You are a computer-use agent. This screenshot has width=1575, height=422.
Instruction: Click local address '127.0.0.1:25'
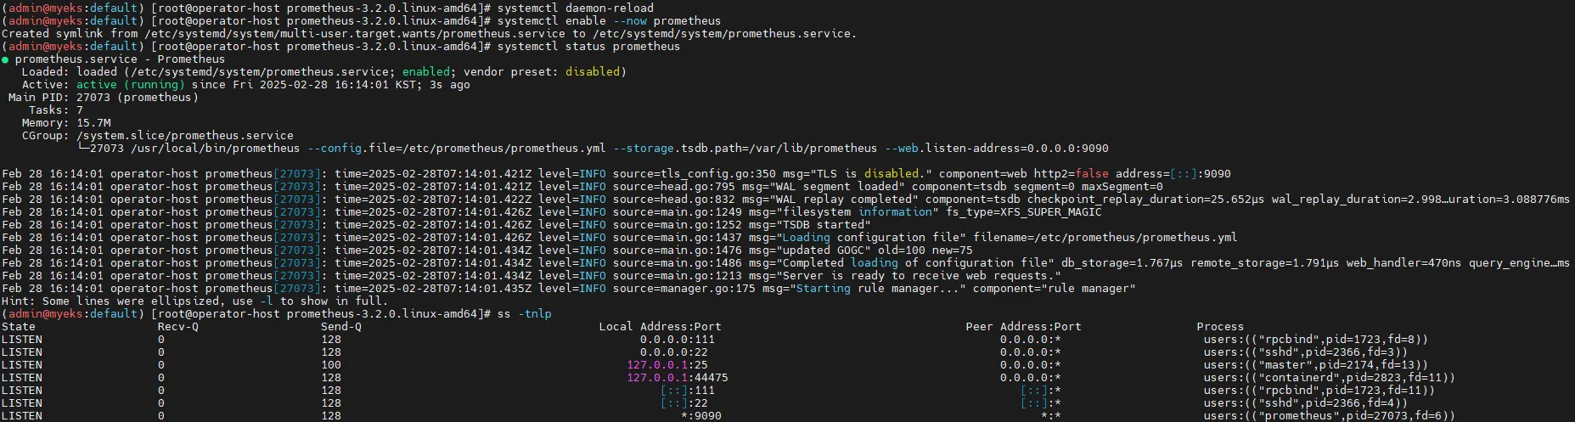667,364
